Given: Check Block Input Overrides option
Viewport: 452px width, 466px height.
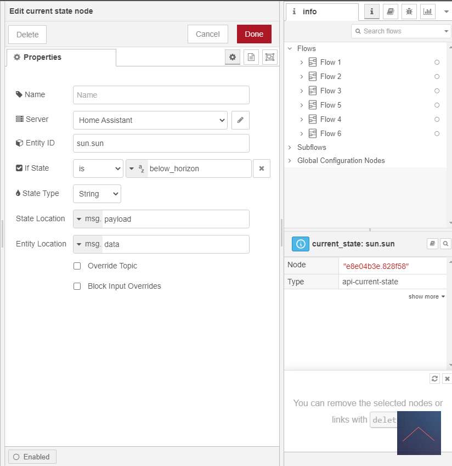Looking at the screenshot, I should click(77, 286).
